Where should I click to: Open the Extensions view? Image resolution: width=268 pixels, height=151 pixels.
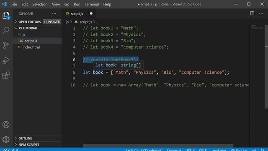coord(6,75)
